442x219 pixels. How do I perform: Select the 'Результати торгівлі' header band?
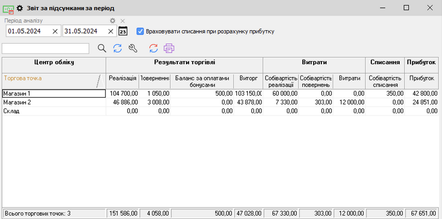click(184, 62)
